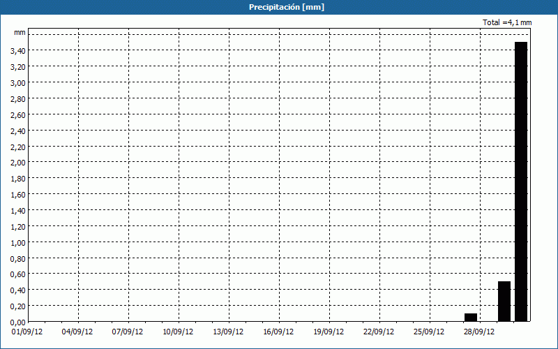Click the '1,80' axis value

pos(18,179)
